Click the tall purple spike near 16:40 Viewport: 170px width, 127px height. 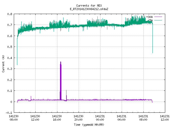point(61,81)
